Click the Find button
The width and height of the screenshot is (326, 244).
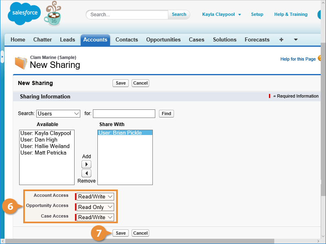(x=166, y=114)
